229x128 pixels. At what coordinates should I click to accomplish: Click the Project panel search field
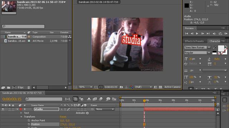click(23, 26)
